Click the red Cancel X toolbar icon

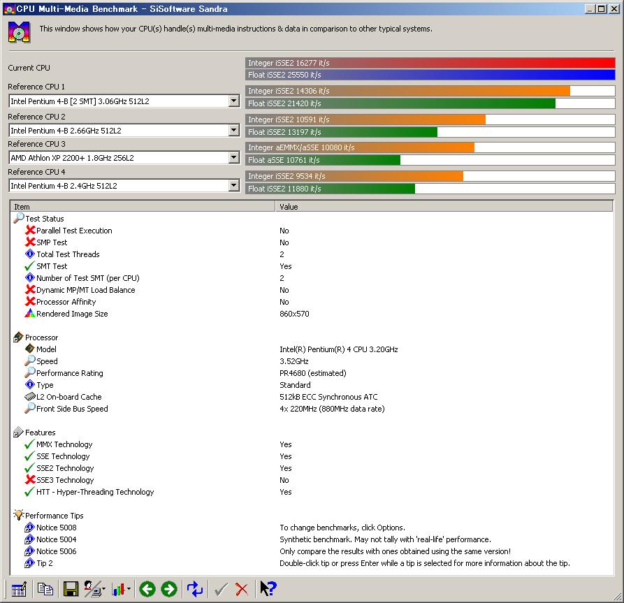click(242, 590)
